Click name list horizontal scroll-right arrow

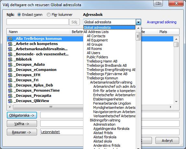click(x=171, y=107)
